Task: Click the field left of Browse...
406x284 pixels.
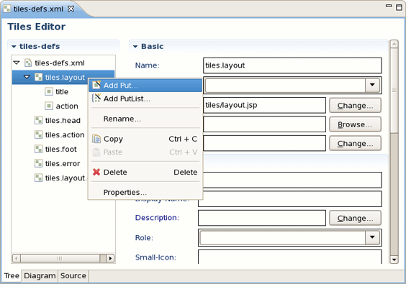Action: click(264, 124)
